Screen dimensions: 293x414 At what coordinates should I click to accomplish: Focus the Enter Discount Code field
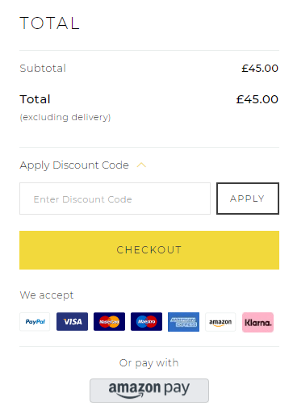pyautogui.click(x=115, y=199)
